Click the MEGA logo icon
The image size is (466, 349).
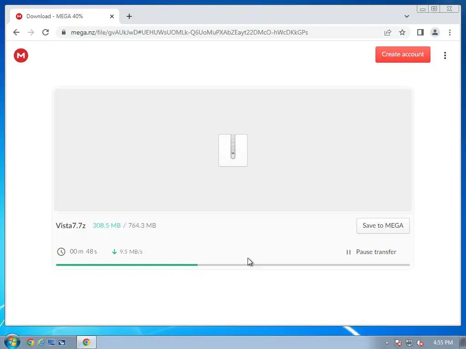click(x=21, y=55)
